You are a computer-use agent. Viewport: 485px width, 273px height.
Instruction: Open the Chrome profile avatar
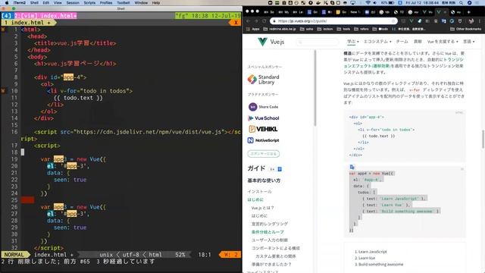(x=471, y=21)
